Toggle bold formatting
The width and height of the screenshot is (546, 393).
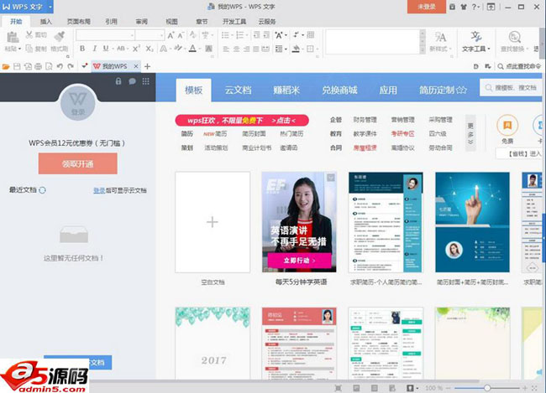tap(82, 49)
